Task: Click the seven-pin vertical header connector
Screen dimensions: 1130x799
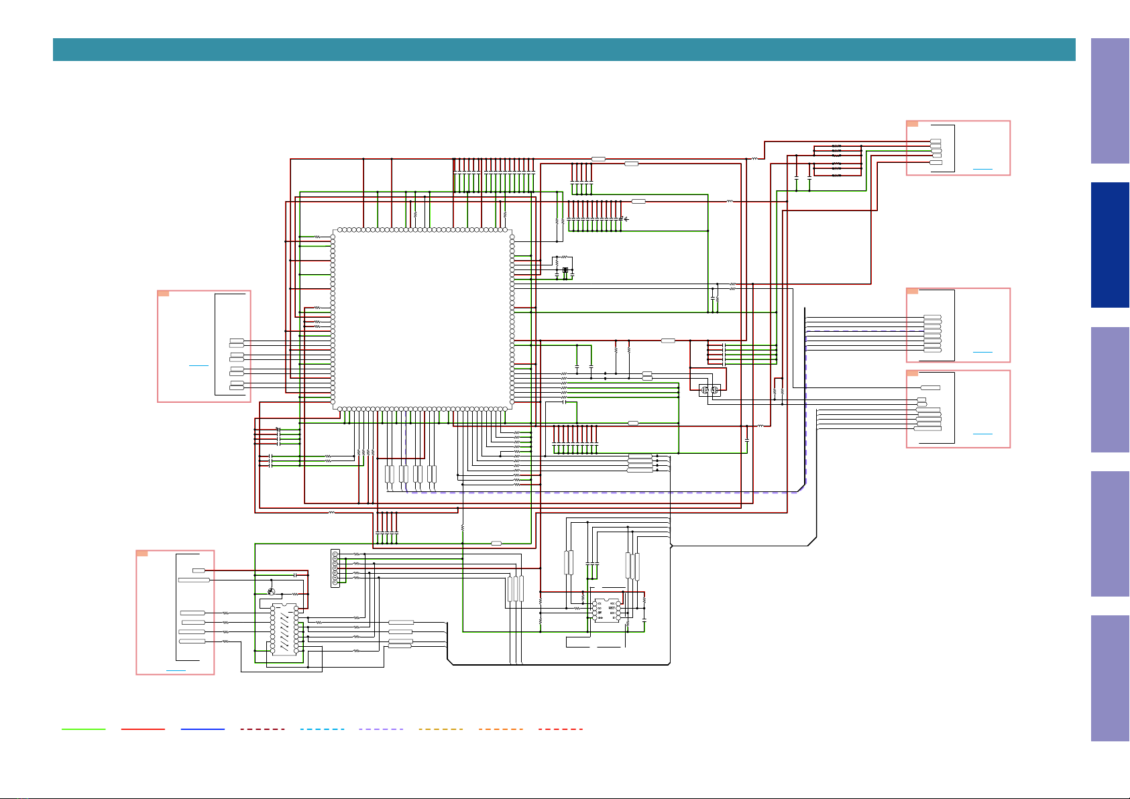Action: tap(335, 568)
